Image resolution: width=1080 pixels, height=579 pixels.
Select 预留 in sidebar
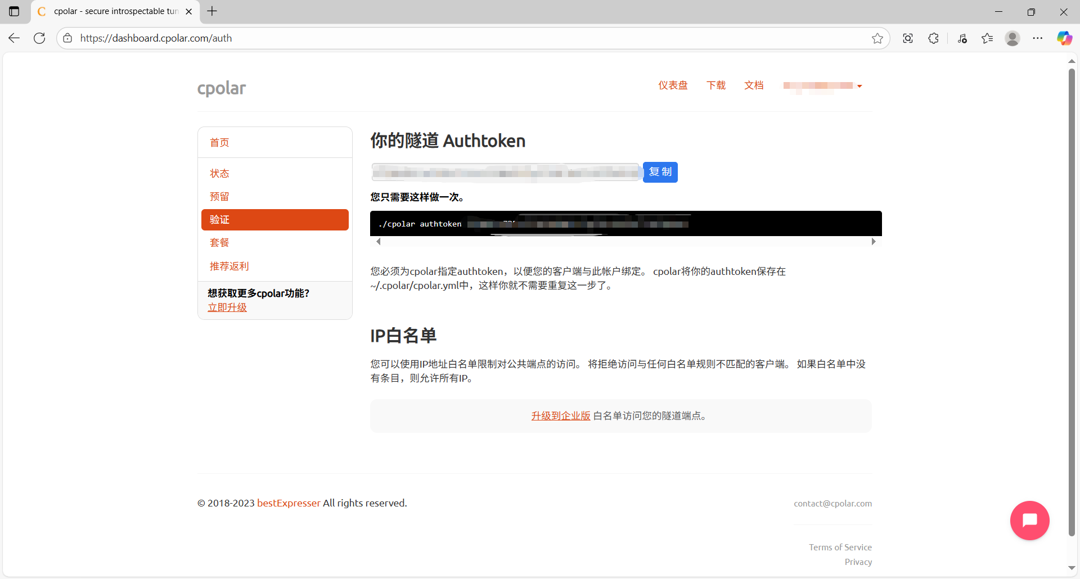tap(219, 197)
